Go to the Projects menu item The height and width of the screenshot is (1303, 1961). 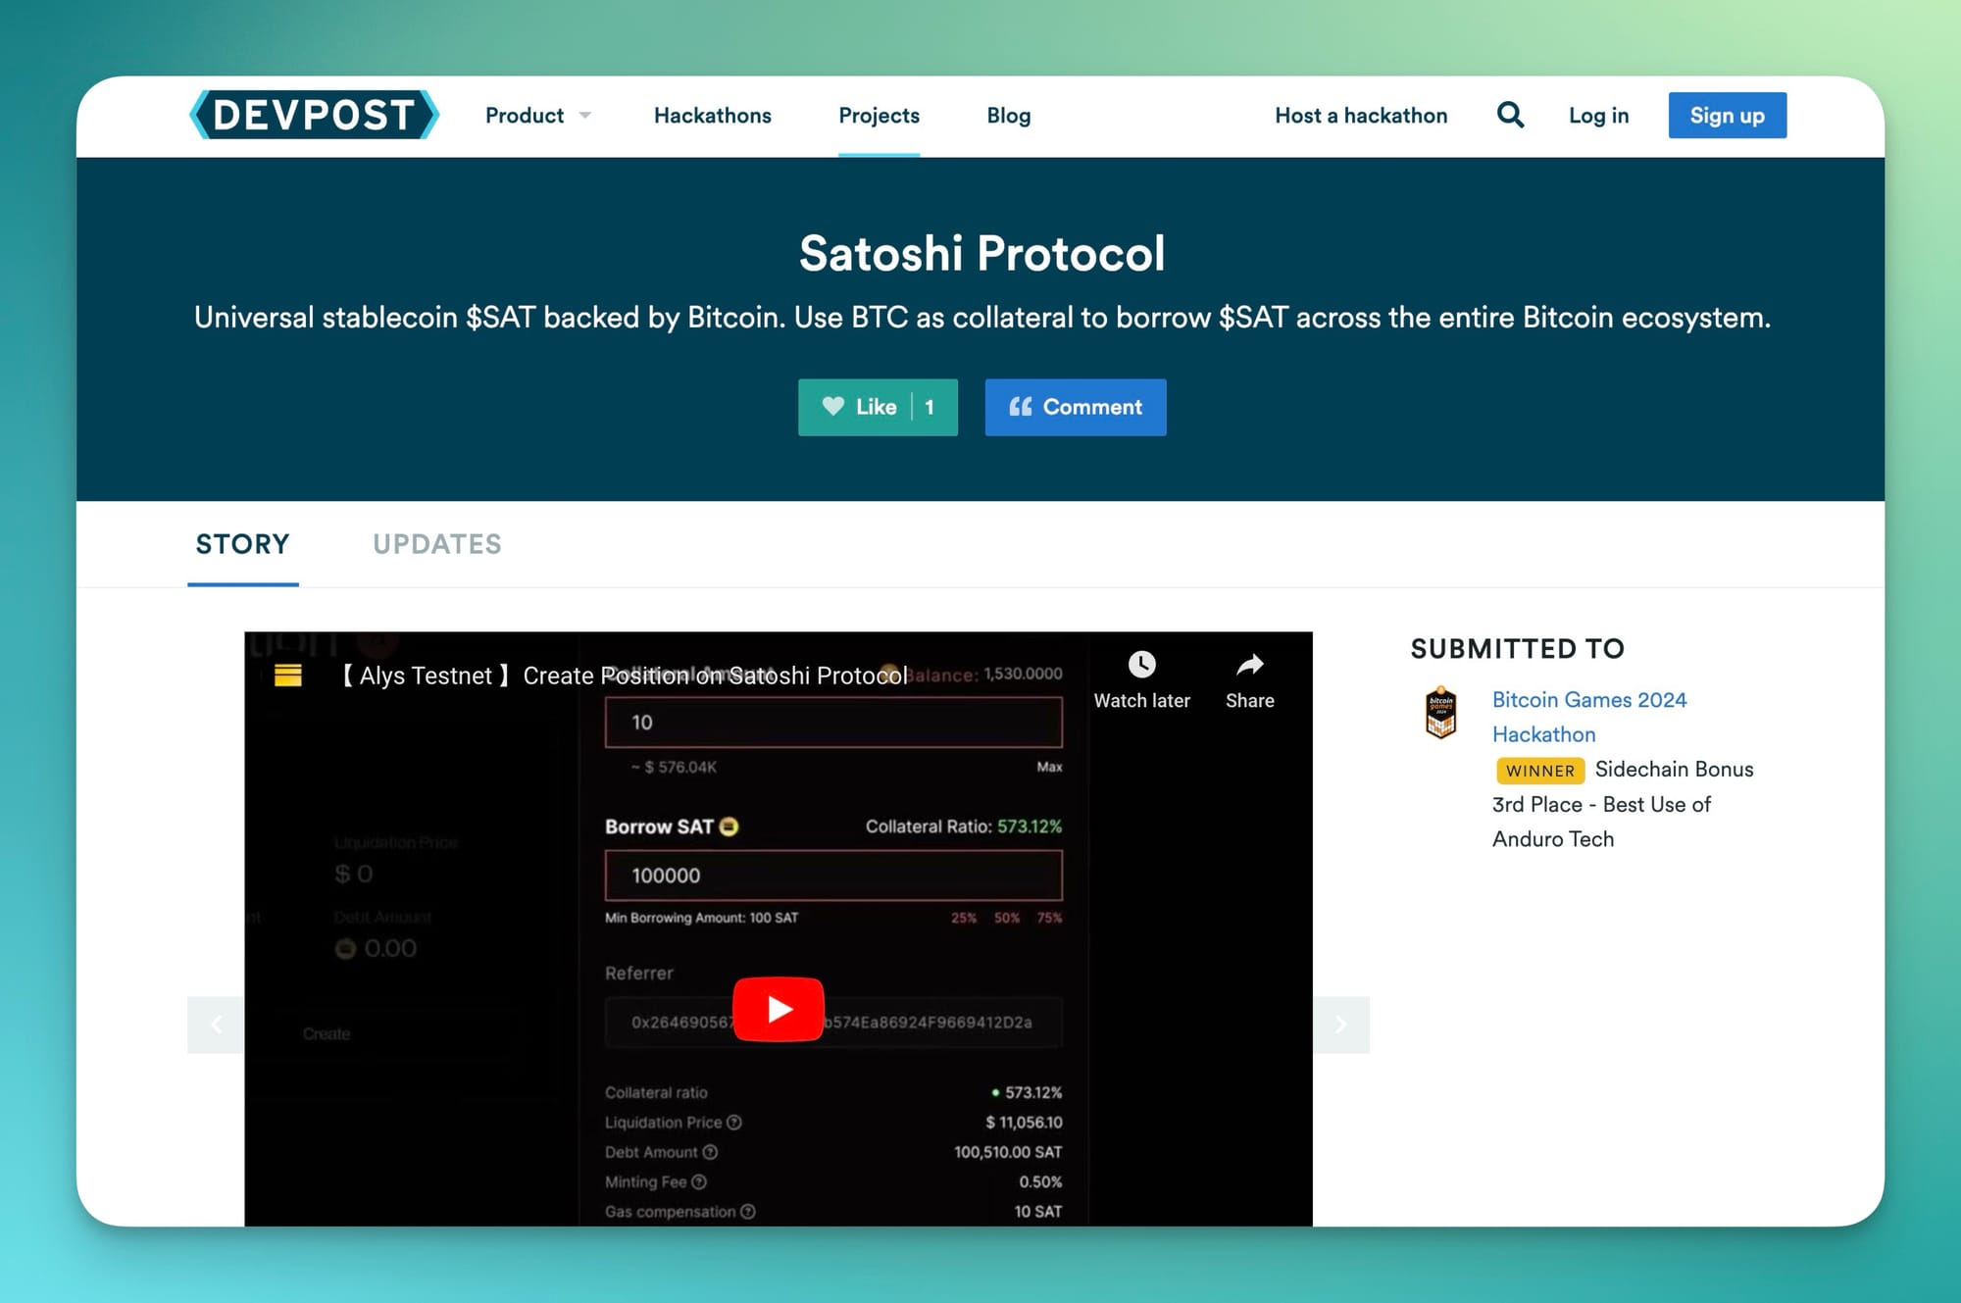[879, 116]
